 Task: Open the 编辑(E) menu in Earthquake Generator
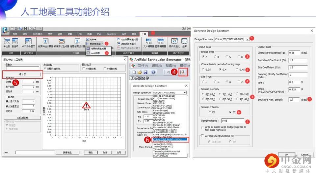point(157,66)
